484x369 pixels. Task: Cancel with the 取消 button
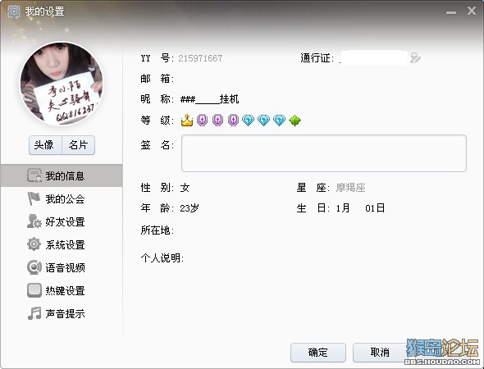click(380, 353)
